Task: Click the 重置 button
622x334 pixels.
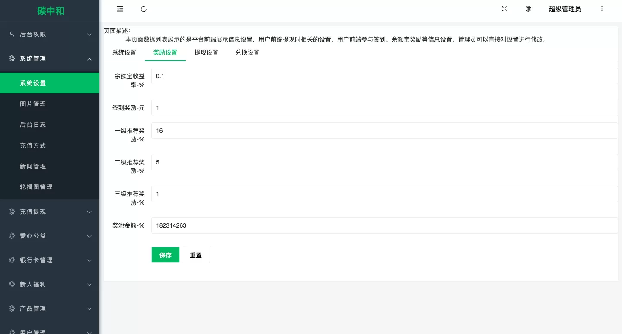Action: [195, 255]
